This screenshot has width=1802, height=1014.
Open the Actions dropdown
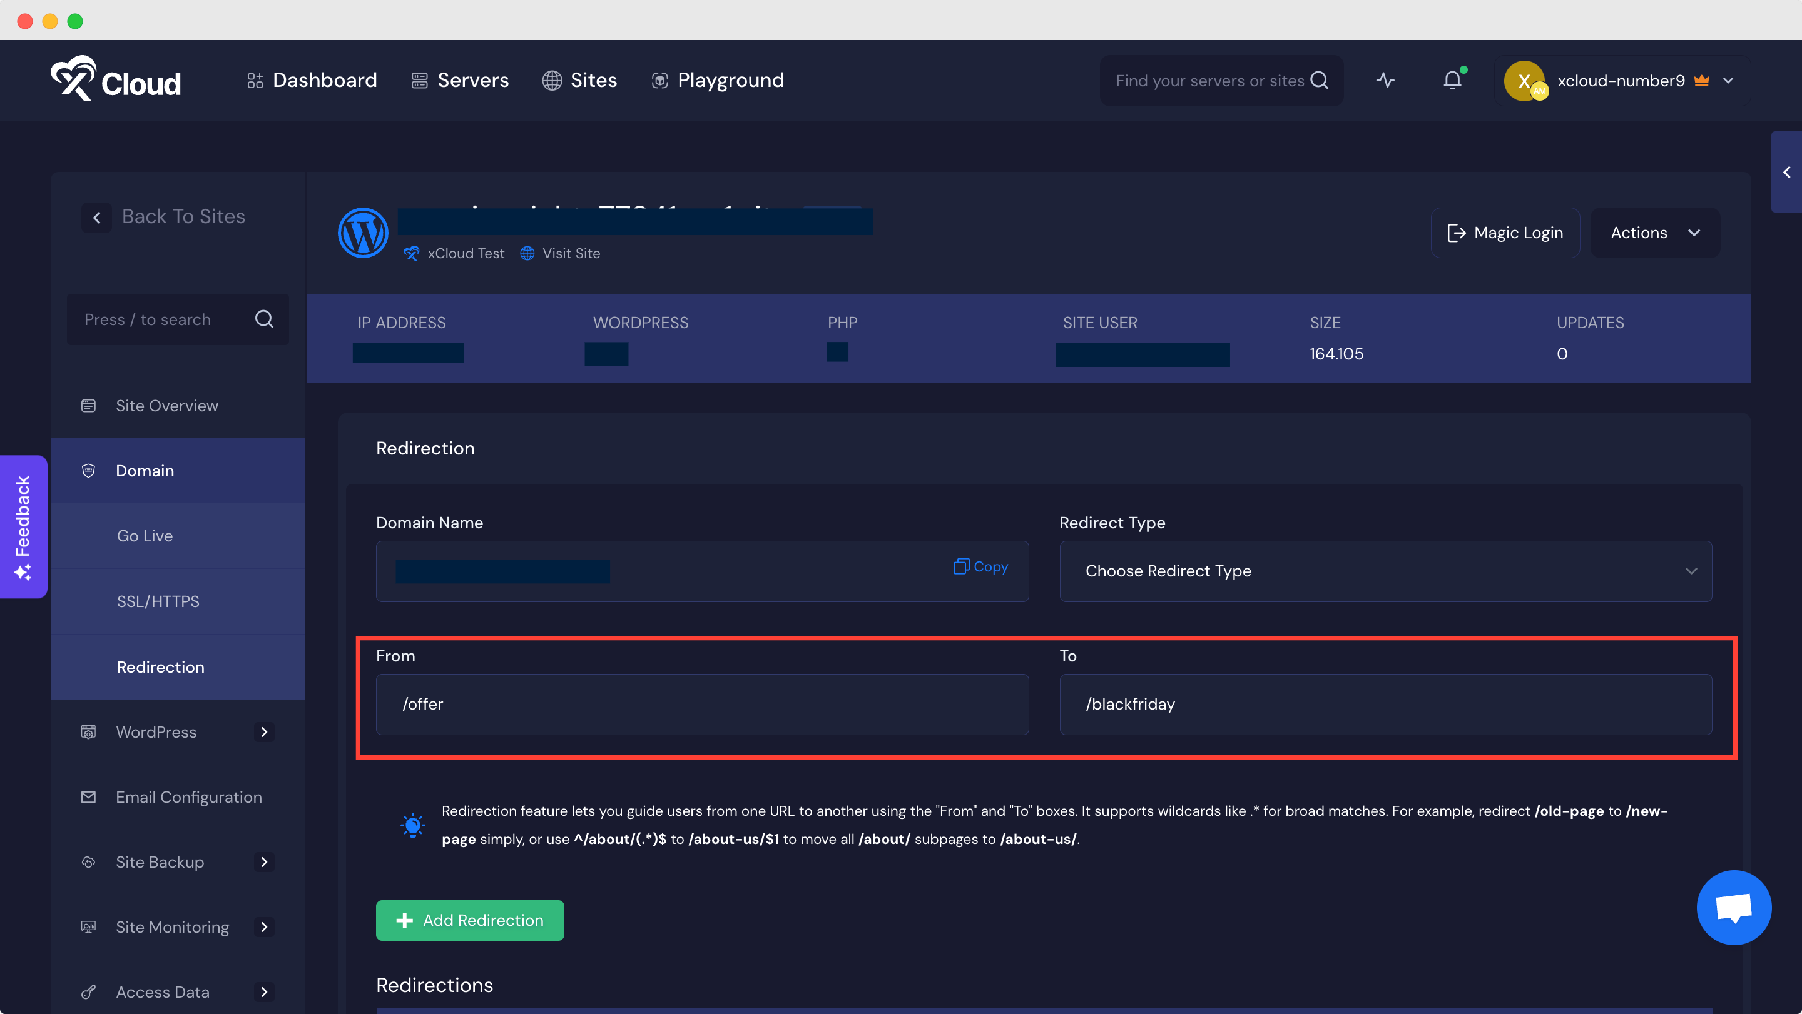1654,233
